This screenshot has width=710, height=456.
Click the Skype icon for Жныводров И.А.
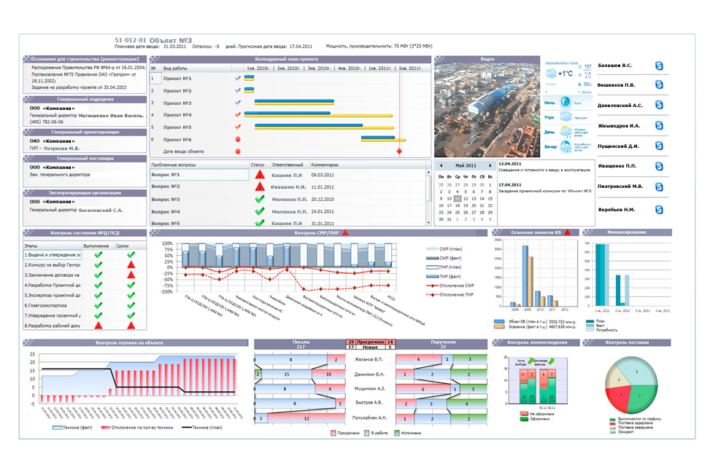(x=659, y=125)
